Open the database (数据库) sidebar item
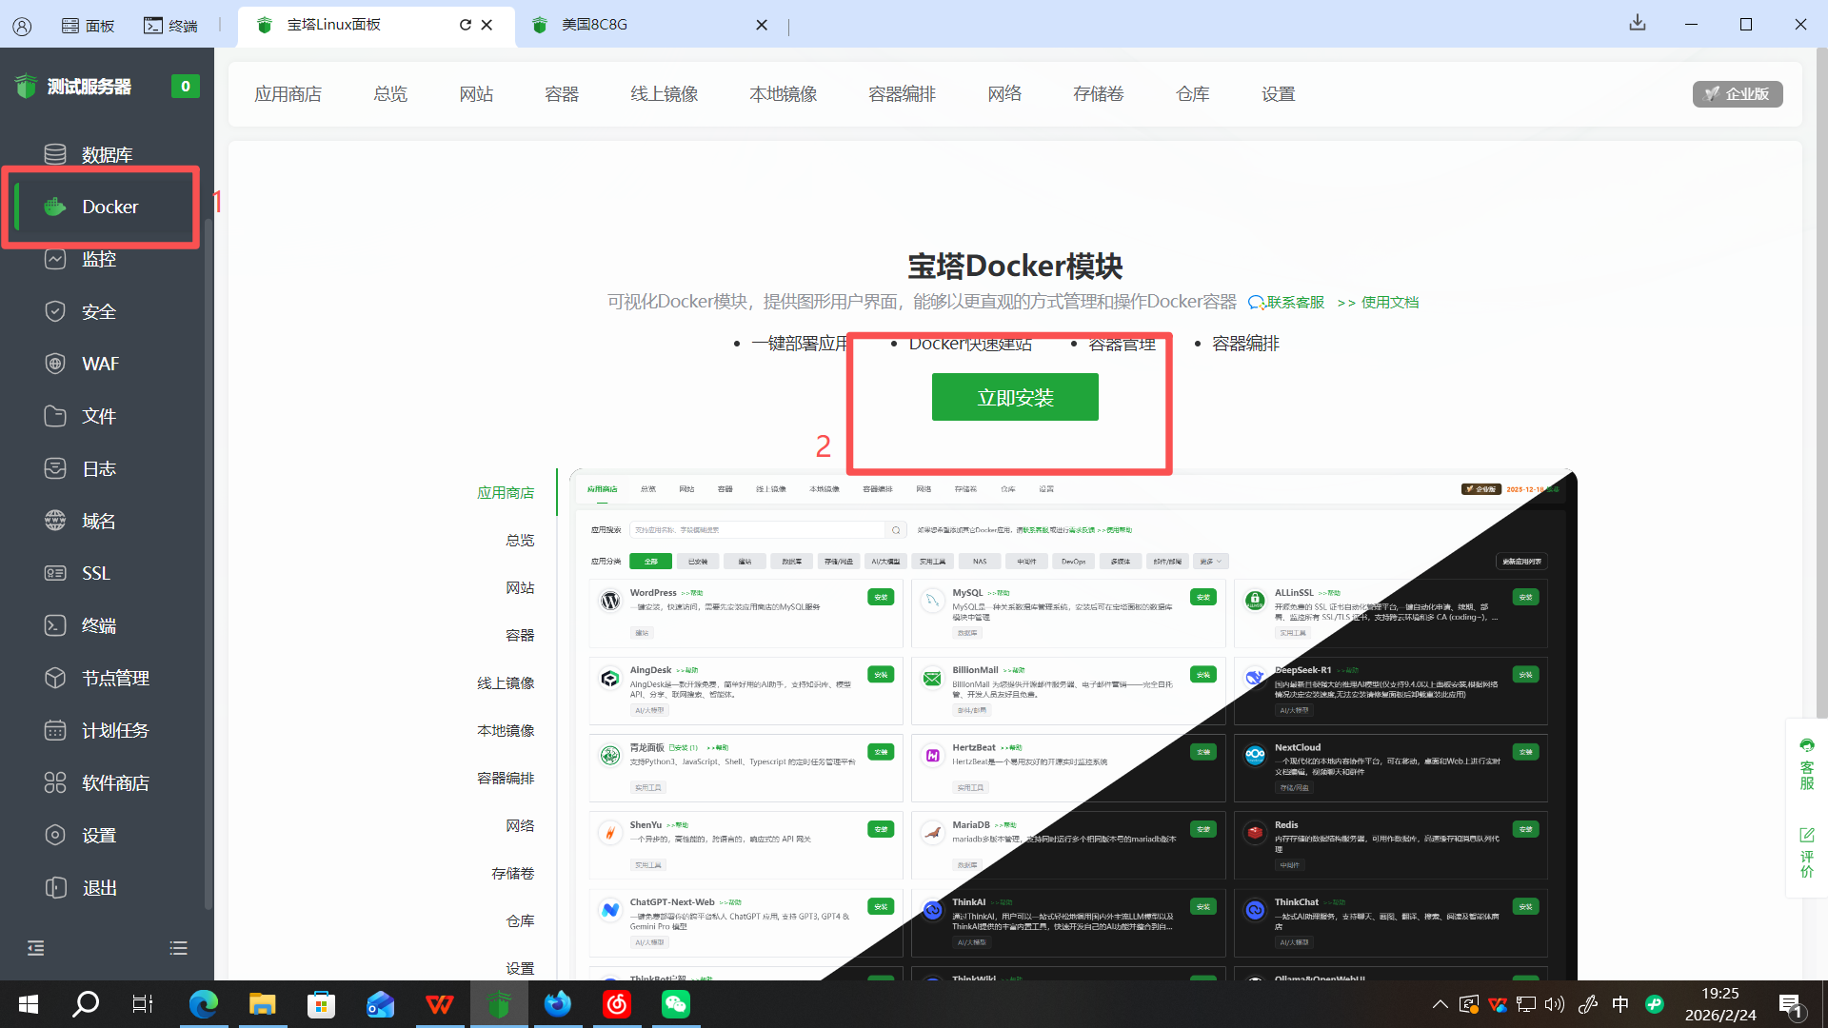This screenshot has height=1028, width=1828. click(x=106, y=154)
